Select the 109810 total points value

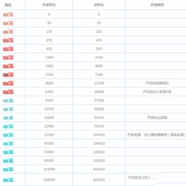tap(99, 135)
